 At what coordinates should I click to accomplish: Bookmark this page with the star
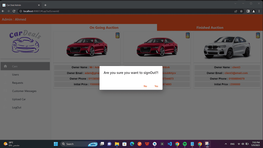click(241, 11)
